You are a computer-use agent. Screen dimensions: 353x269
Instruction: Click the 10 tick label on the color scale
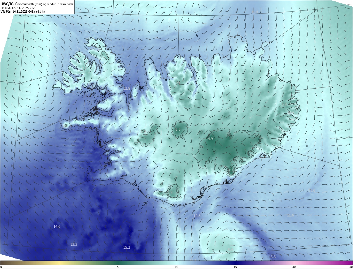pyautogui.click(x=176, y=267)
